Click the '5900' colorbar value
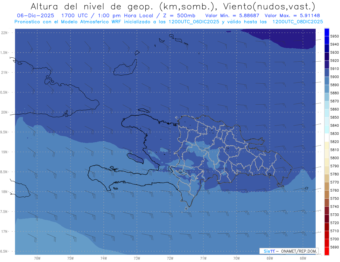The height and width of the screenshot is (262, 340). [x=335, y=77]
